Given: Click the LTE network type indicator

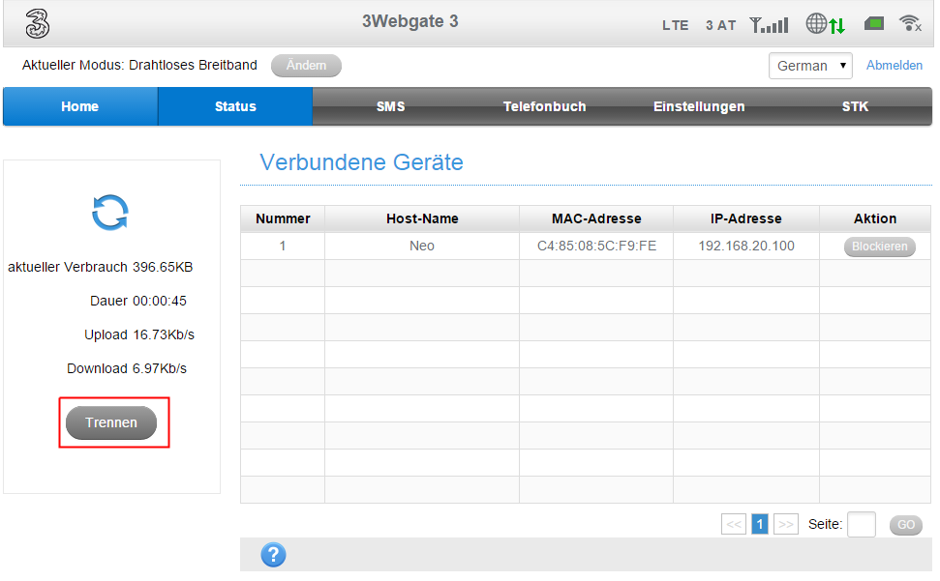Looking at the screenshot, I should click(x=676, y=25).
